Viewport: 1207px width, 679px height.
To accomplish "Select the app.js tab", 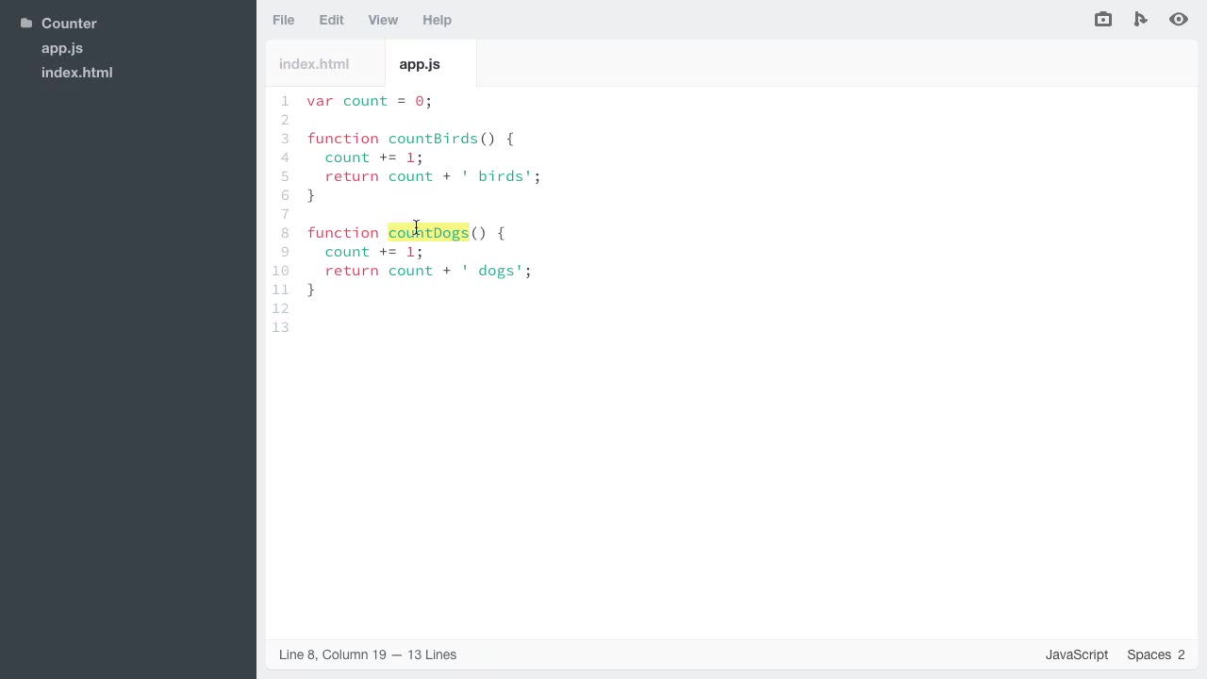I will tap(420, 64).
